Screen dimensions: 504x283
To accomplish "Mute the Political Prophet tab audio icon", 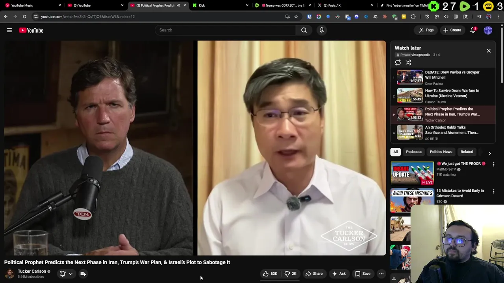I will 178,6.
